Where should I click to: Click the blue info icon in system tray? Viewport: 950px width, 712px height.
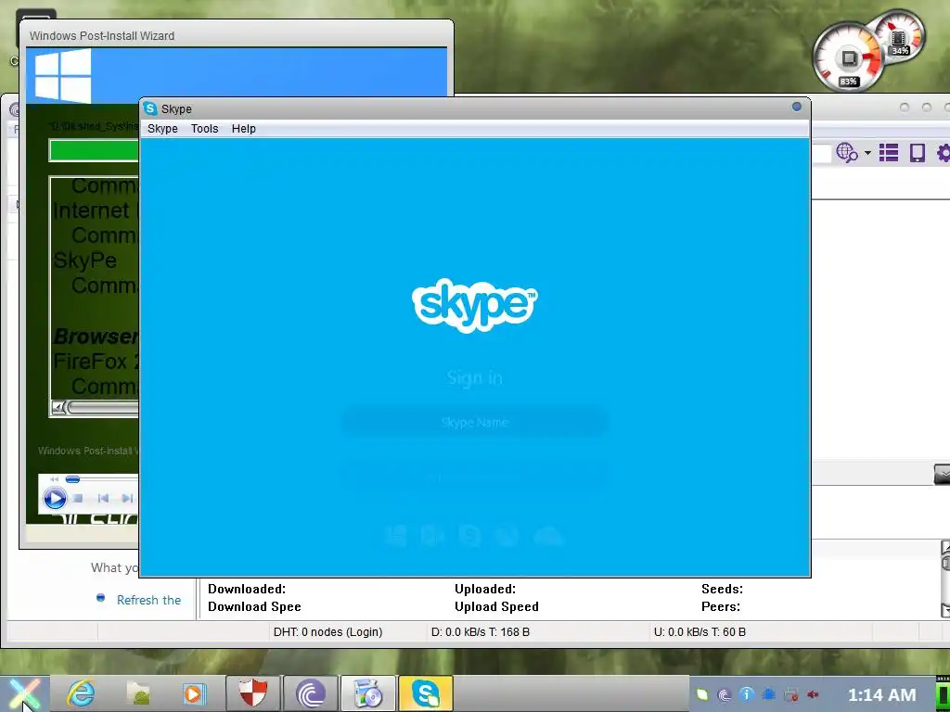(x=747, y=694)
